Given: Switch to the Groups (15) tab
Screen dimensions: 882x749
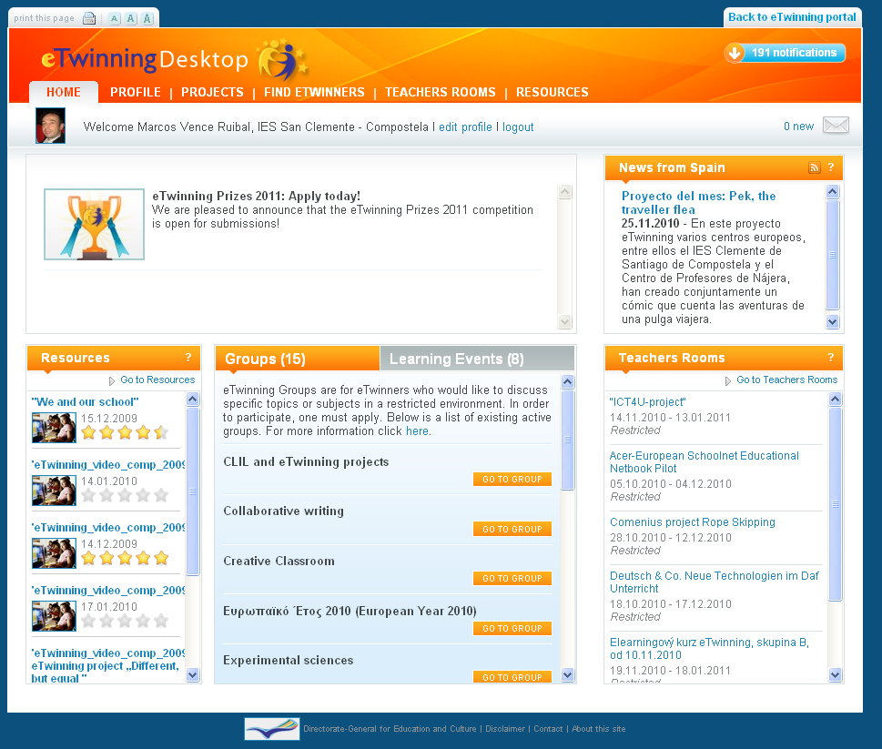Looking at the screenshot, I should pos(298,359).
